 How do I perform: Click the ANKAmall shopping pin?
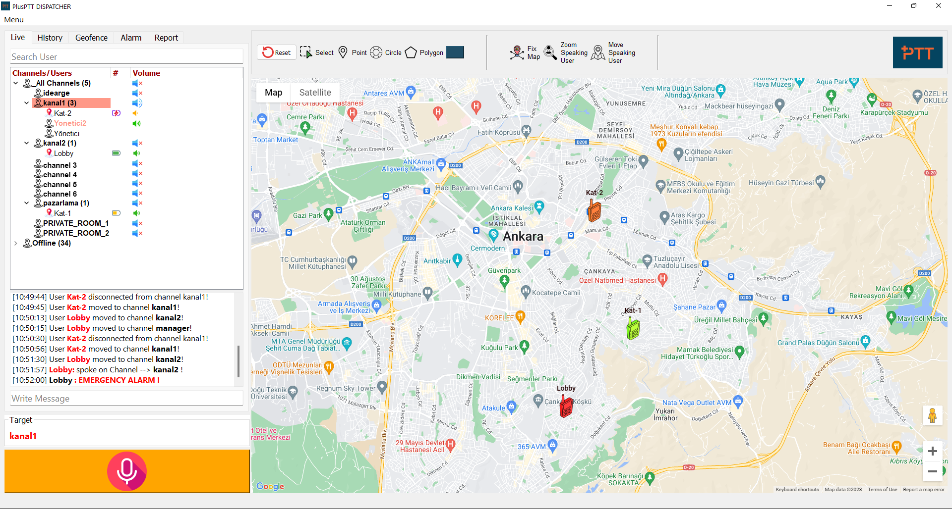pos(441,164)
